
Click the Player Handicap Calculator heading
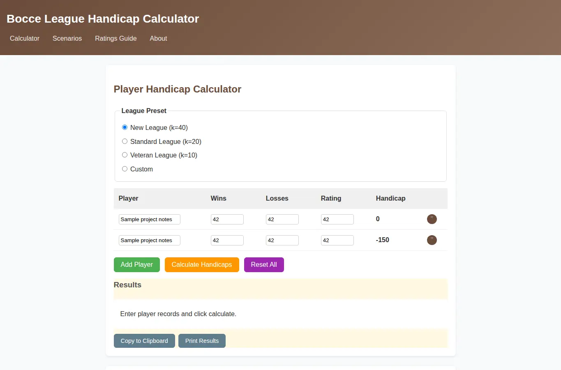click(x=177, y=89)
